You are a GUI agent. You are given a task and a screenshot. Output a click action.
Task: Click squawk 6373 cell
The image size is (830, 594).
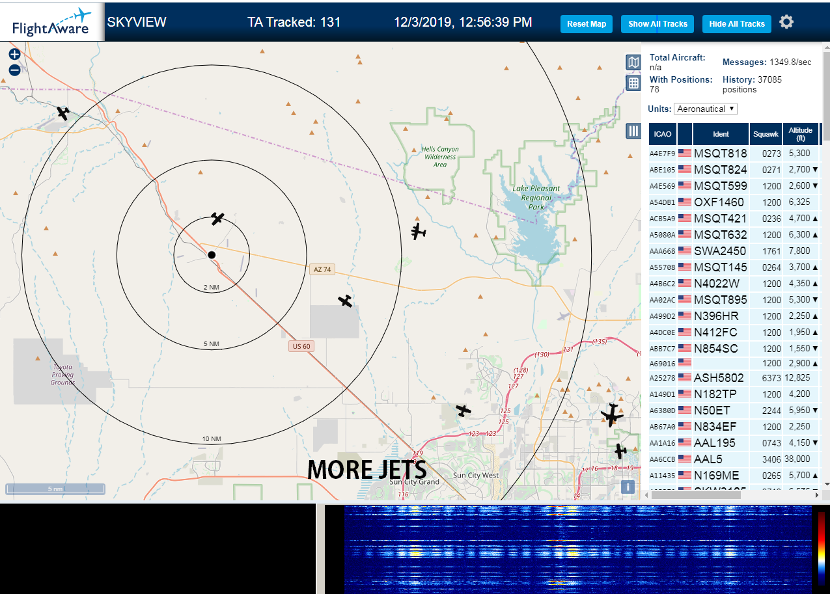point(766,378)
